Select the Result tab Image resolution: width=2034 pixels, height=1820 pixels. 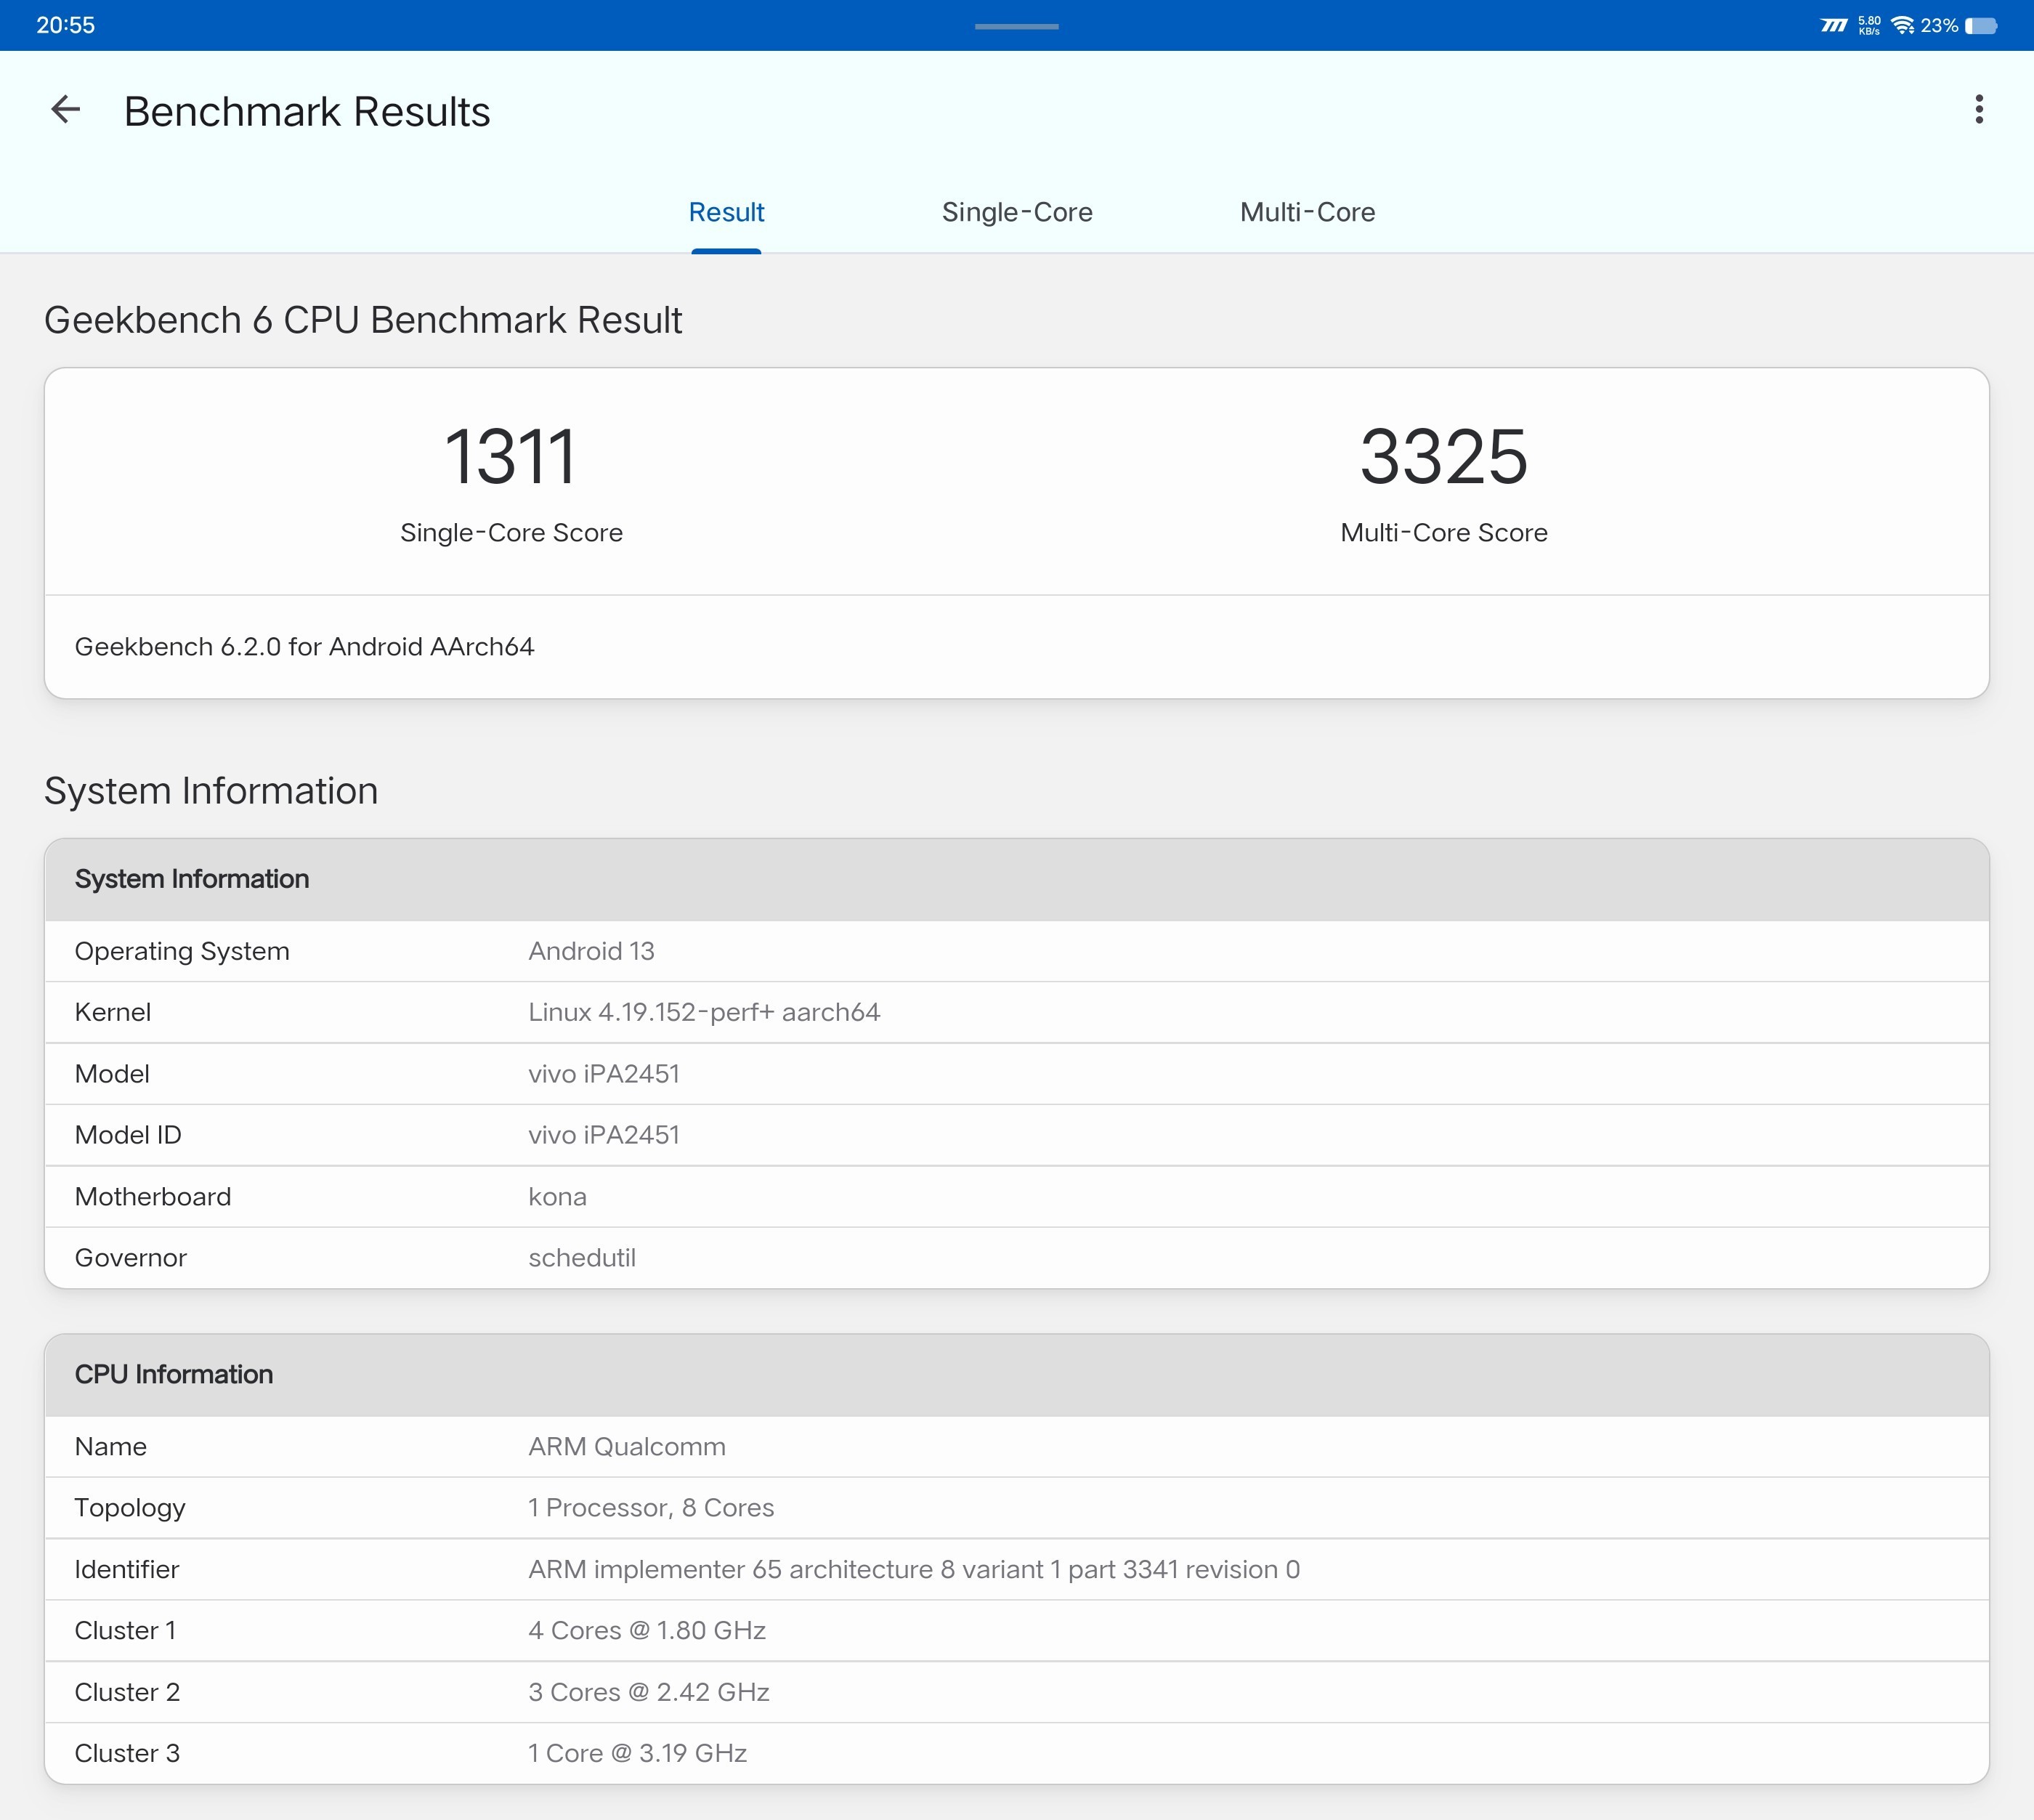coord(726,212)
